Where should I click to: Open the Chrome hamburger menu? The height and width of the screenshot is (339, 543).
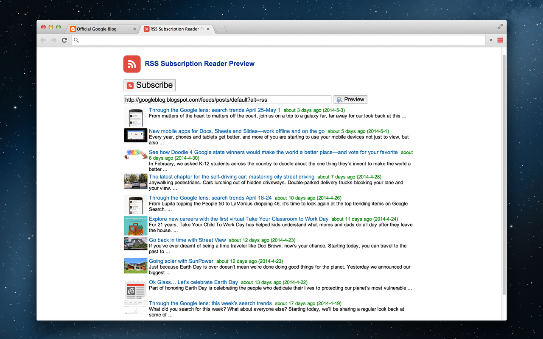500,40
